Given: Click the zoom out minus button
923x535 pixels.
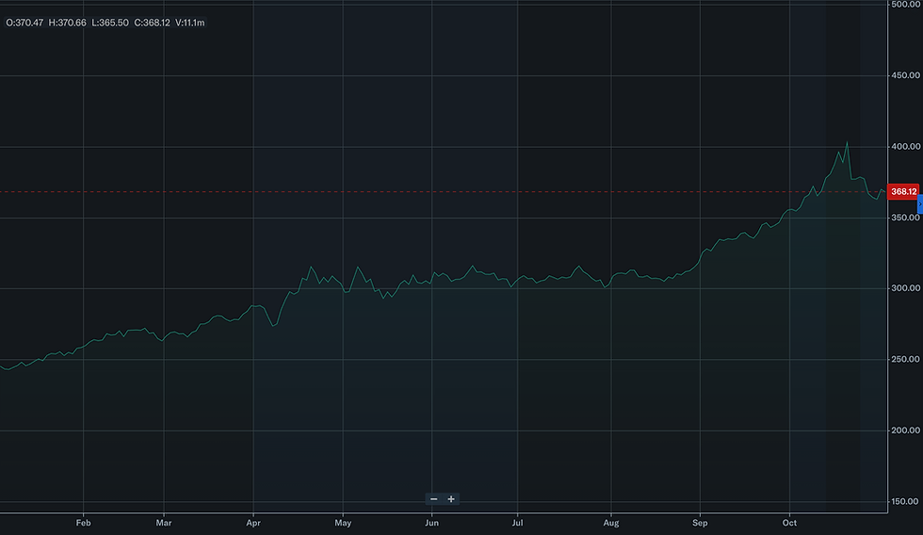Looking at the screenshot, I should (x=434, y=499).
